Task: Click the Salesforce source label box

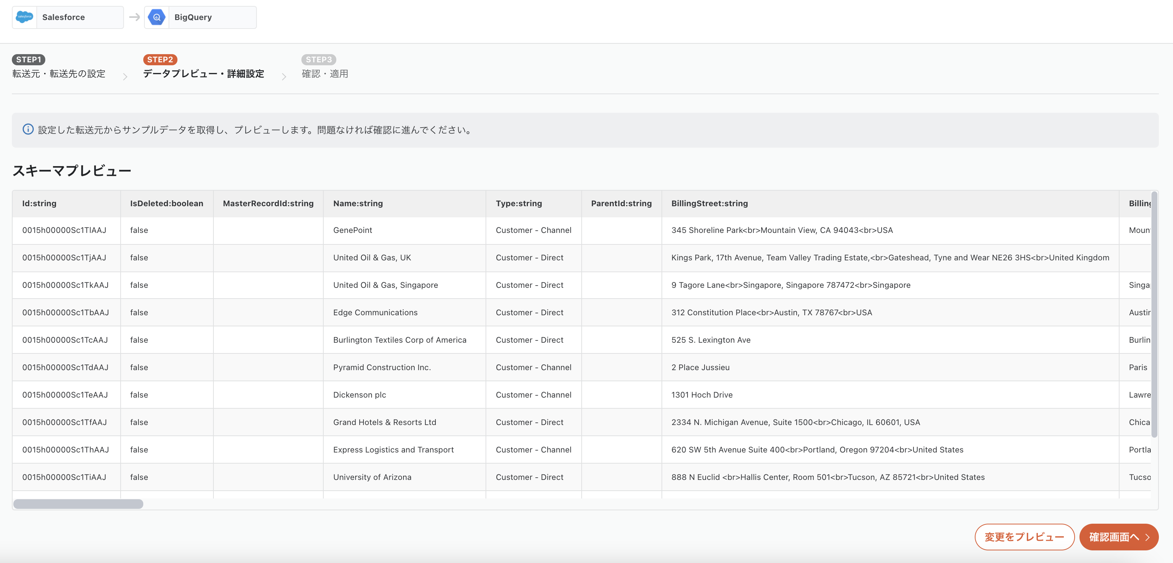Action: 79,17
